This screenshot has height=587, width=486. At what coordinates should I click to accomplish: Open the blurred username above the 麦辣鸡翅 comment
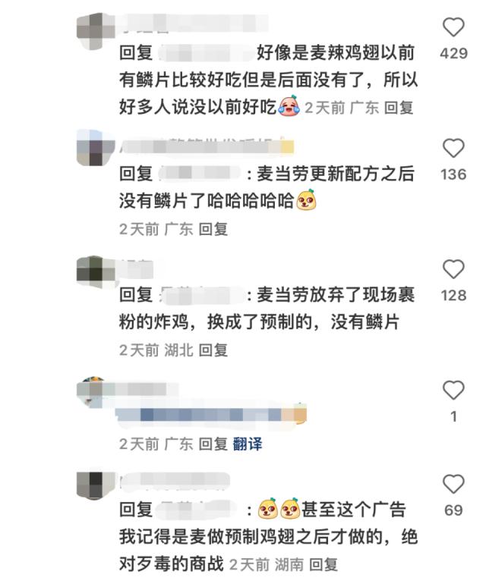(194, 24)
